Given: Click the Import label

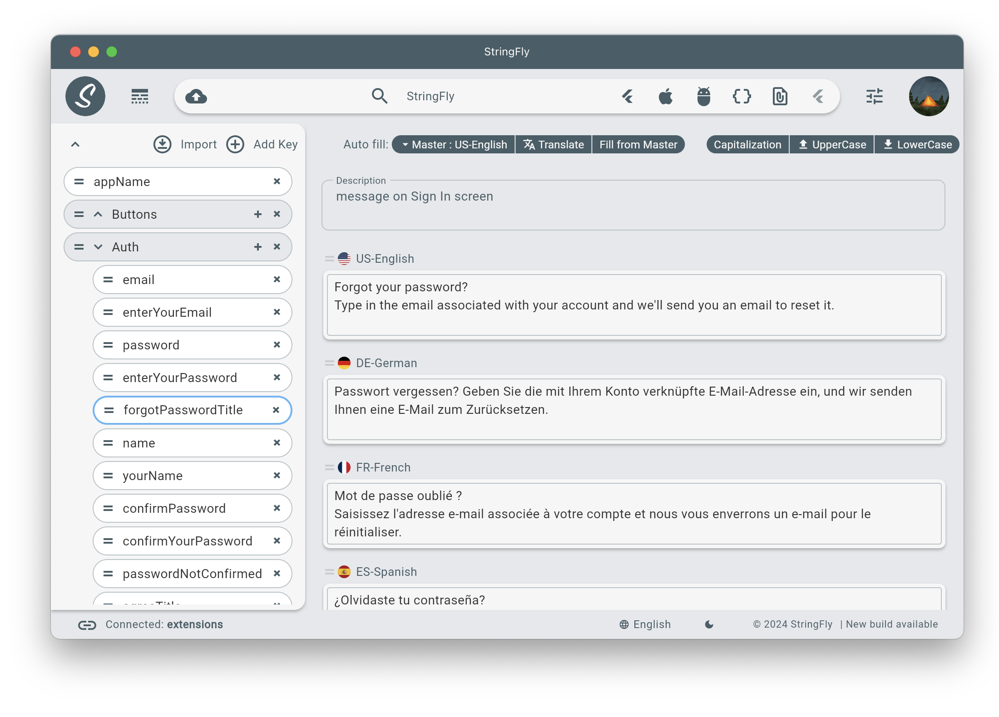Looking at the screenshot, I should 198,144.
